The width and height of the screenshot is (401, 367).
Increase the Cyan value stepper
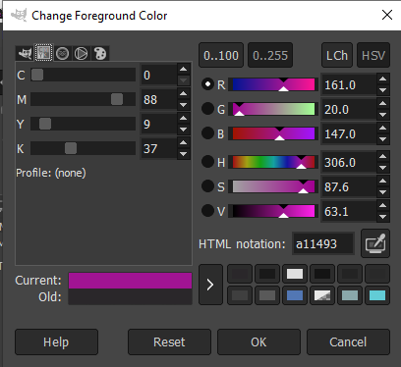click(x=184, y=69)
